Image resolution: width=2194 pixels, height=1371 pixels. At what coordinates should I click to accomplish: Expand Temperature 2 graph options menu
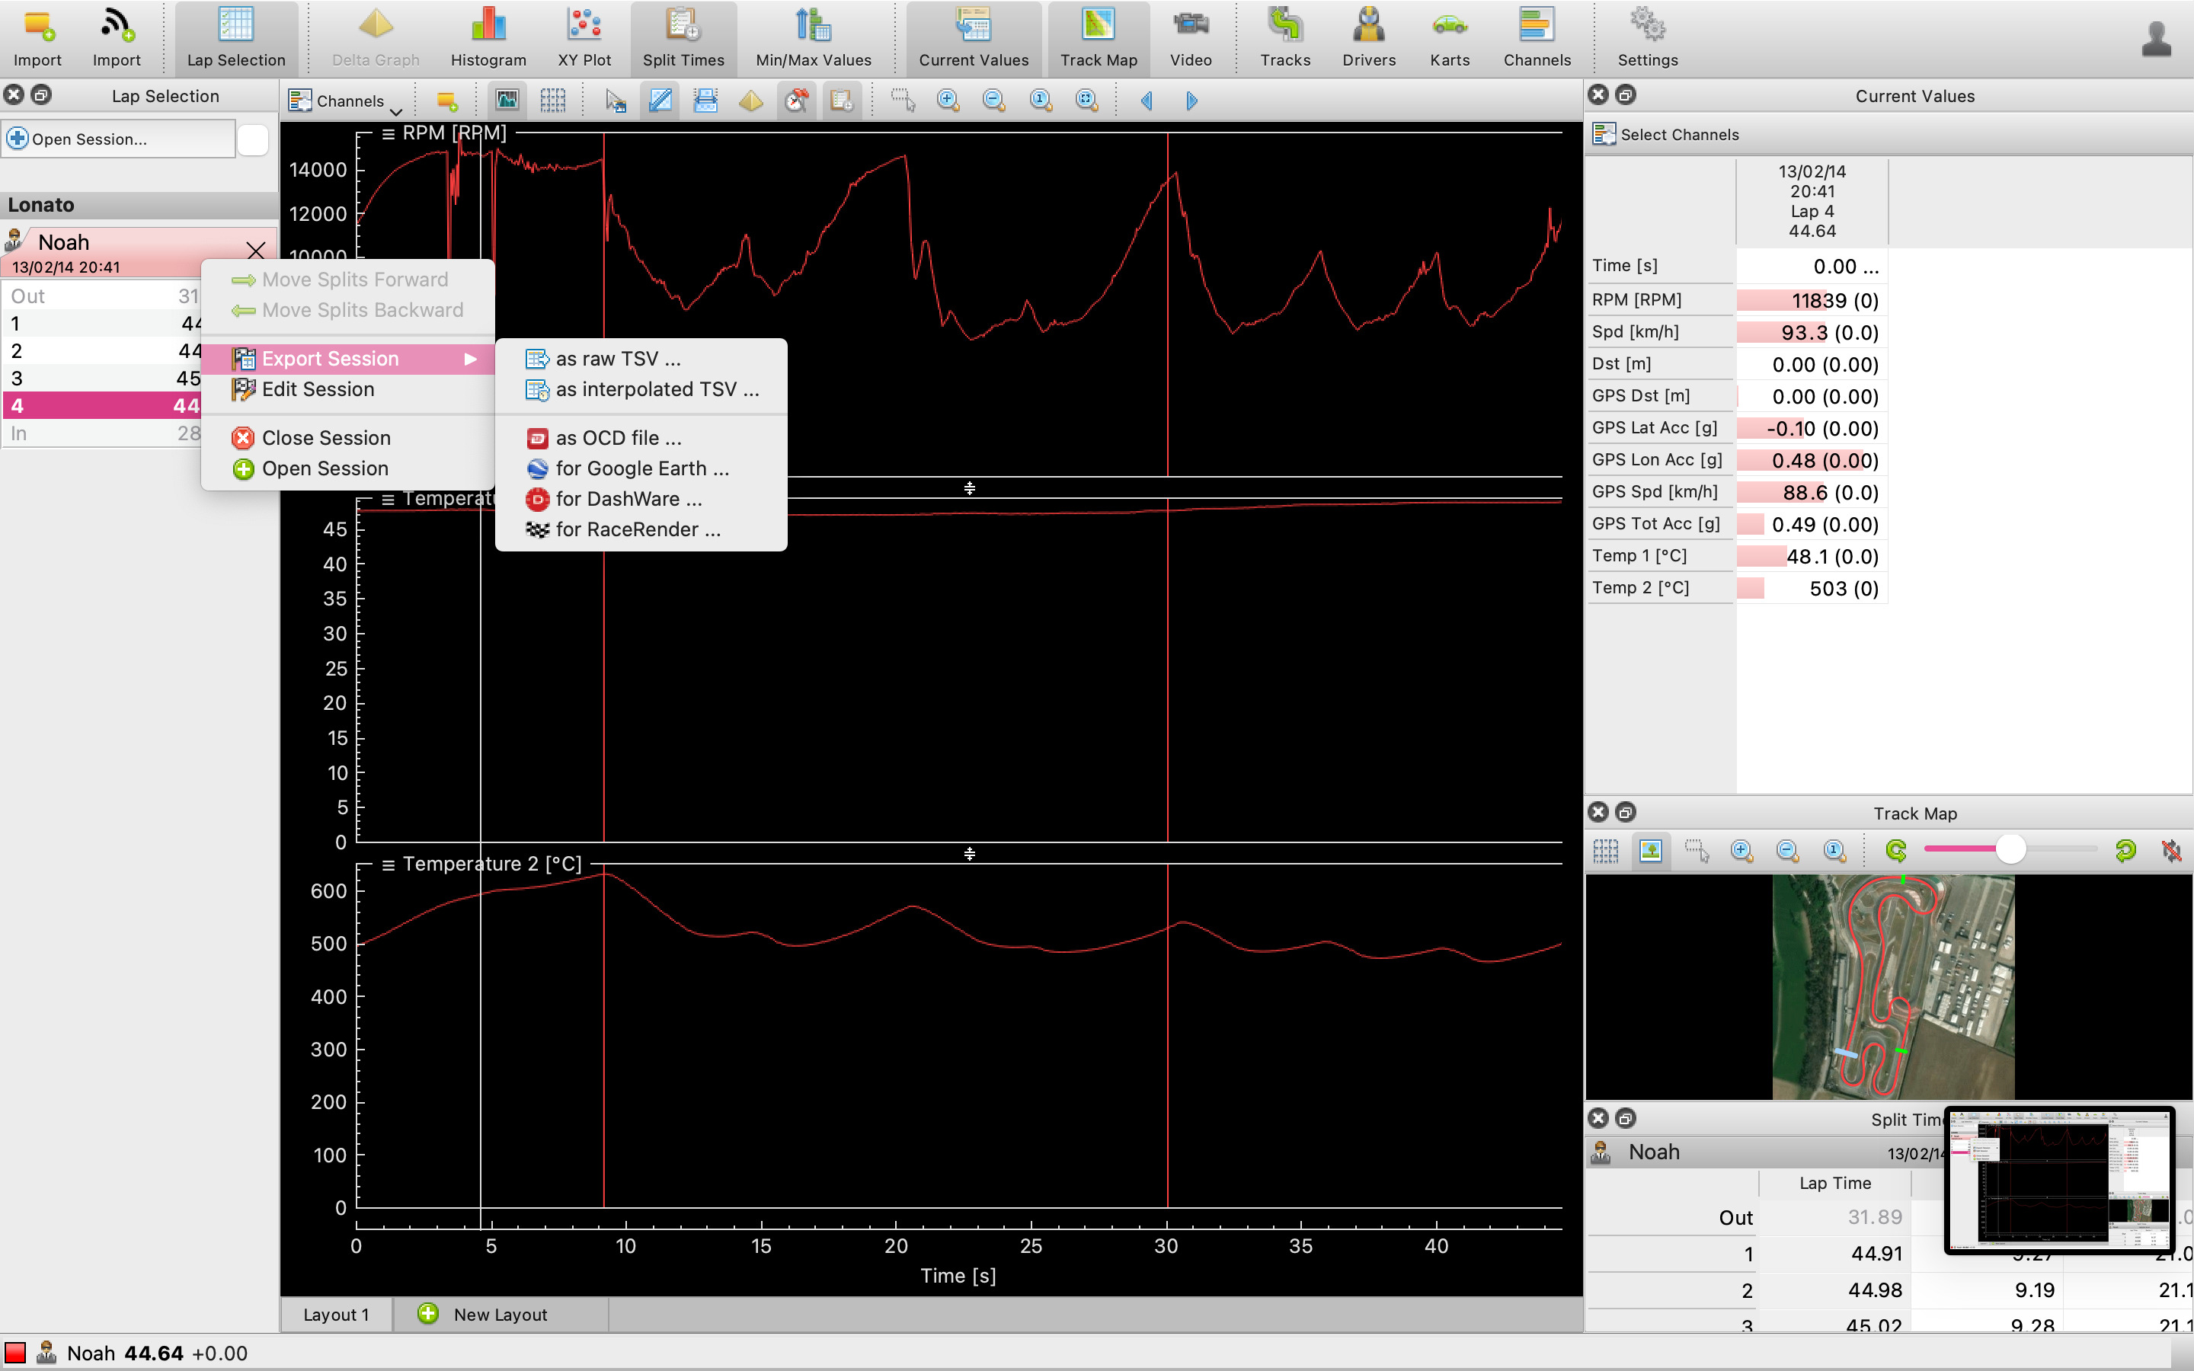[388, 865]
